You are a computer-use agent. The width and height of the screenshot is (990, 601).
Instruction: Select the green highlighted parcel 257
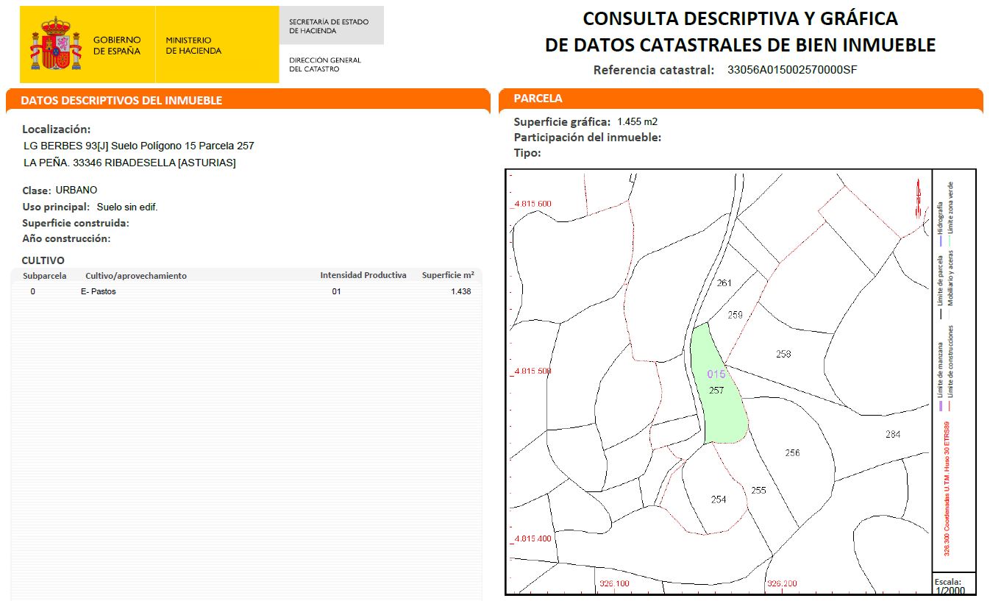coord(718,386)
